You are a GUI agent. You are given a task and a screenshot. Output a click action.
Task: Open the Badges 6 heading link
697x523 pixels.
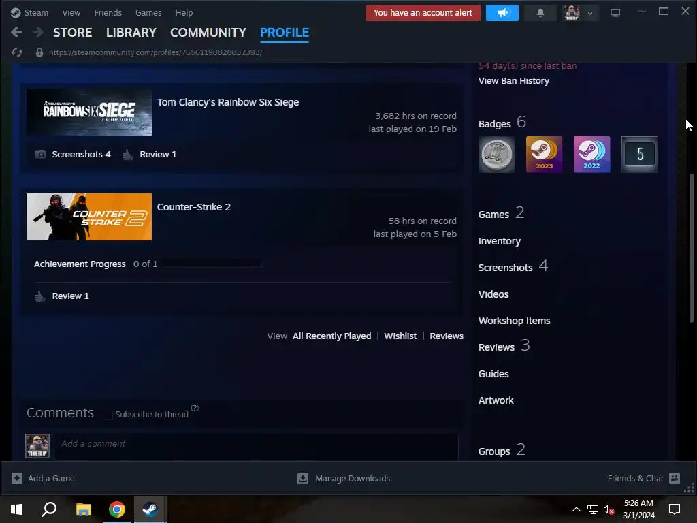(x=502, y=123)
